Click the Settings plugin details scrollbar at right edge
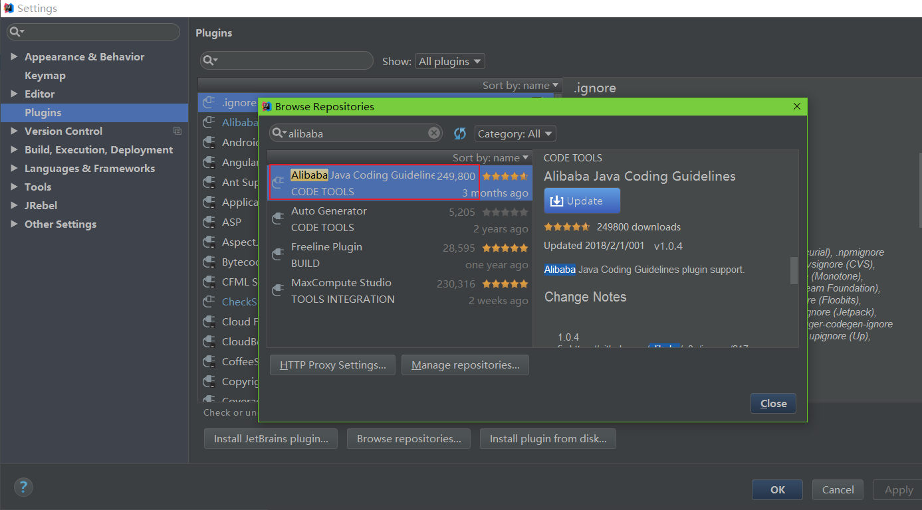 (x=920, y=191)
